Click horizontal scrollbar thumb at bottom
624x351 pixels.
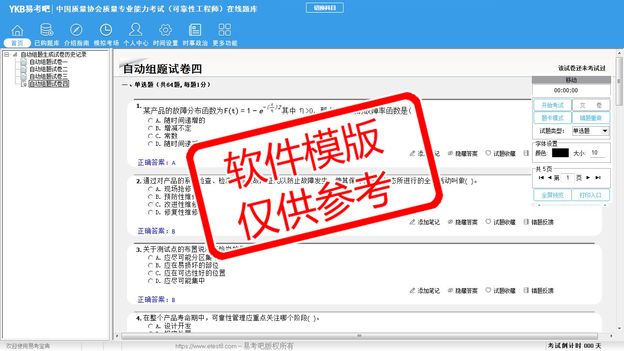(359, 336)
